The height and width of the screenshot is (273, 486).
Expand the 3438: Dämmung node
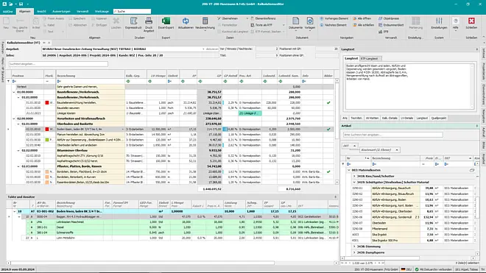354,247
